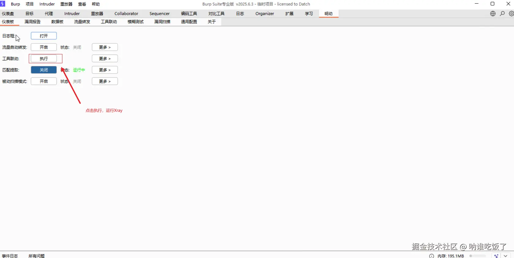Switch to the Intruder main tab
Viewport: 514px width, 258px height.
pyautogui.click(x=72, y=13)
